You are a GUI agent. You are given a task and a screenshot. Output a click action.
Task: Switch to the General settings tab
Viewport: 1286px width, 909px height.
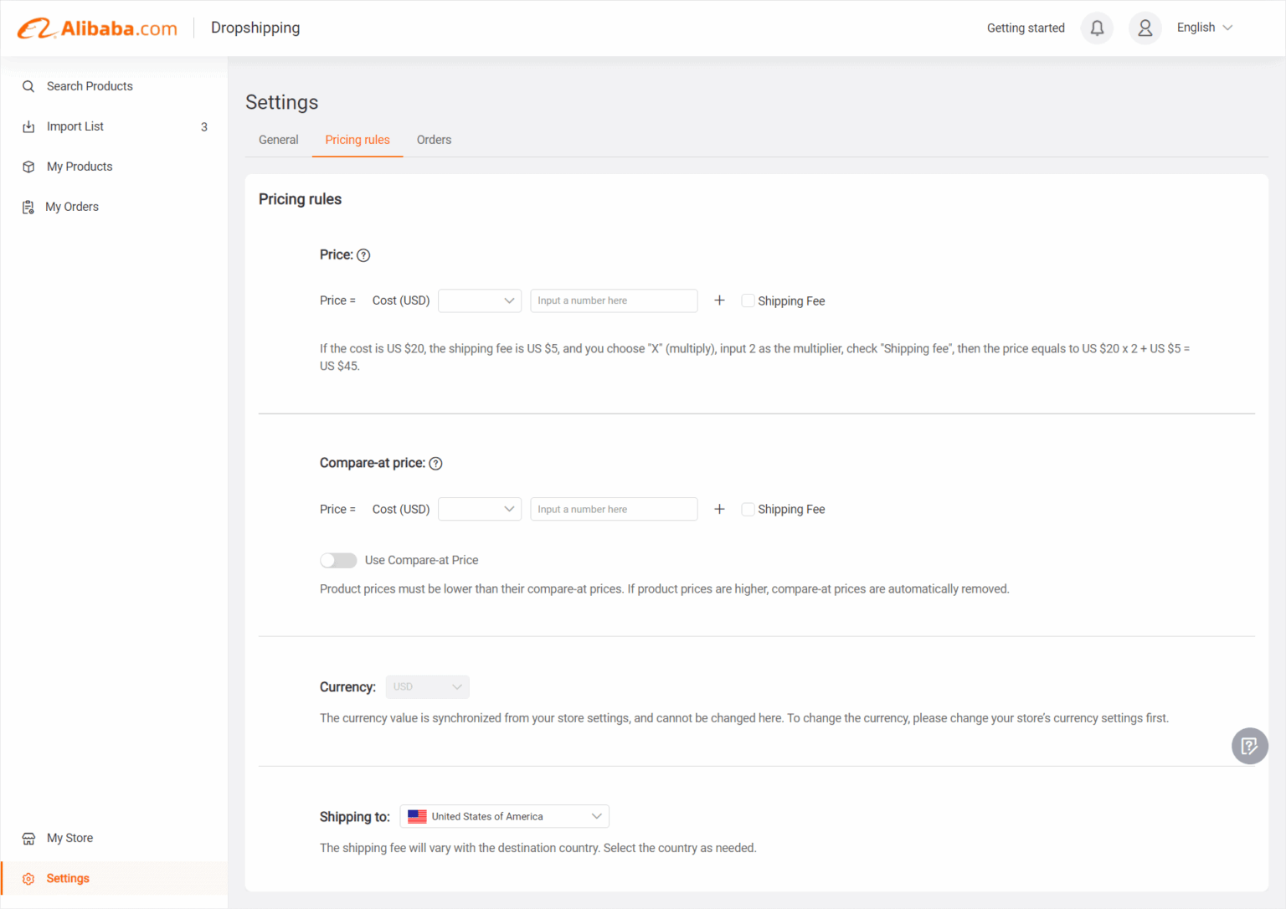(x=278, y=139)
